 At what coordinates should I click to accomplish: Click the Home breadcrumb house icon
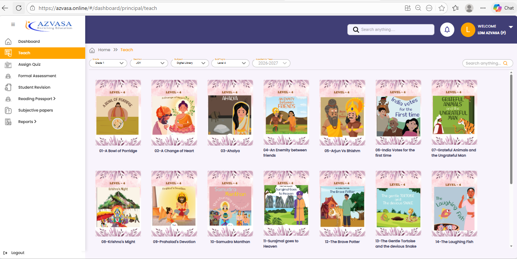92,50
